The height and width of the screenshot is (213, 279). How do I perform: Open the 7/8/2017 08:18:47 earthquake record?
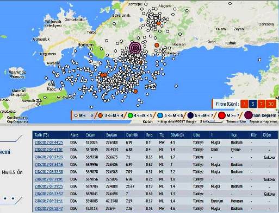[48, 209]
